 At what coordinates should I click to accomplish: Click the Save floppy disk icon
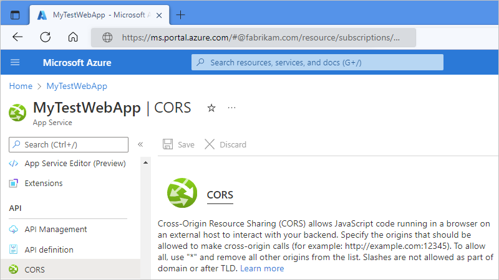(x=168, y=144)
